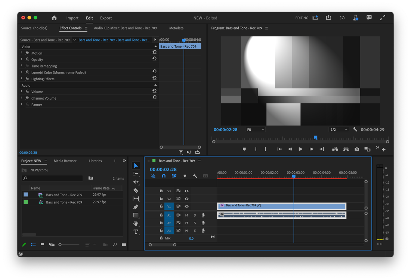Select the Razor tool
Screen dimensions: 411x280
click(x=136, y=190)
